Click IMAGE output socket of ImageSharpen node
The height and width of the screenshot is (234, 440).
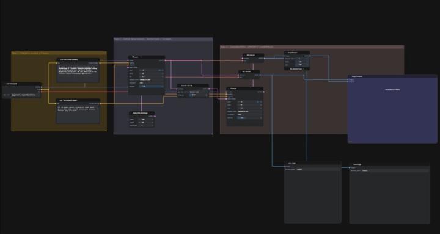pos(309,56)
